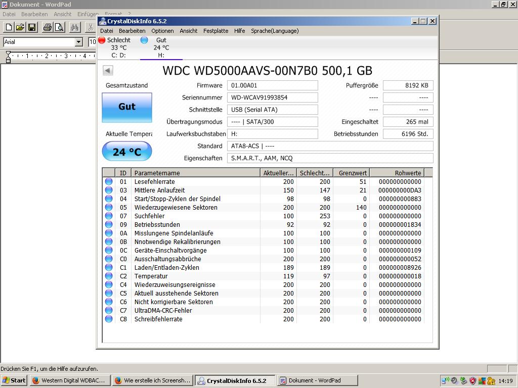Switch to Western Digital WDBAC taskbar button
Viewport: 518px width, 388px height.
click(69, 380)
